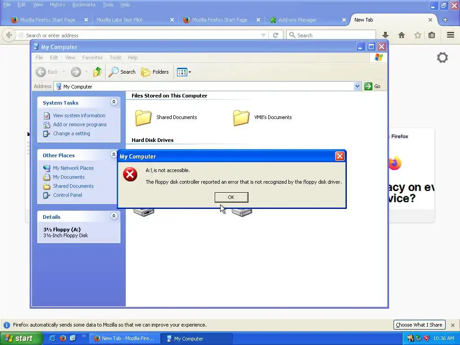Click the Firefox Search box
Viewport: 460px width, 345px height.
(x=331, y=35)
